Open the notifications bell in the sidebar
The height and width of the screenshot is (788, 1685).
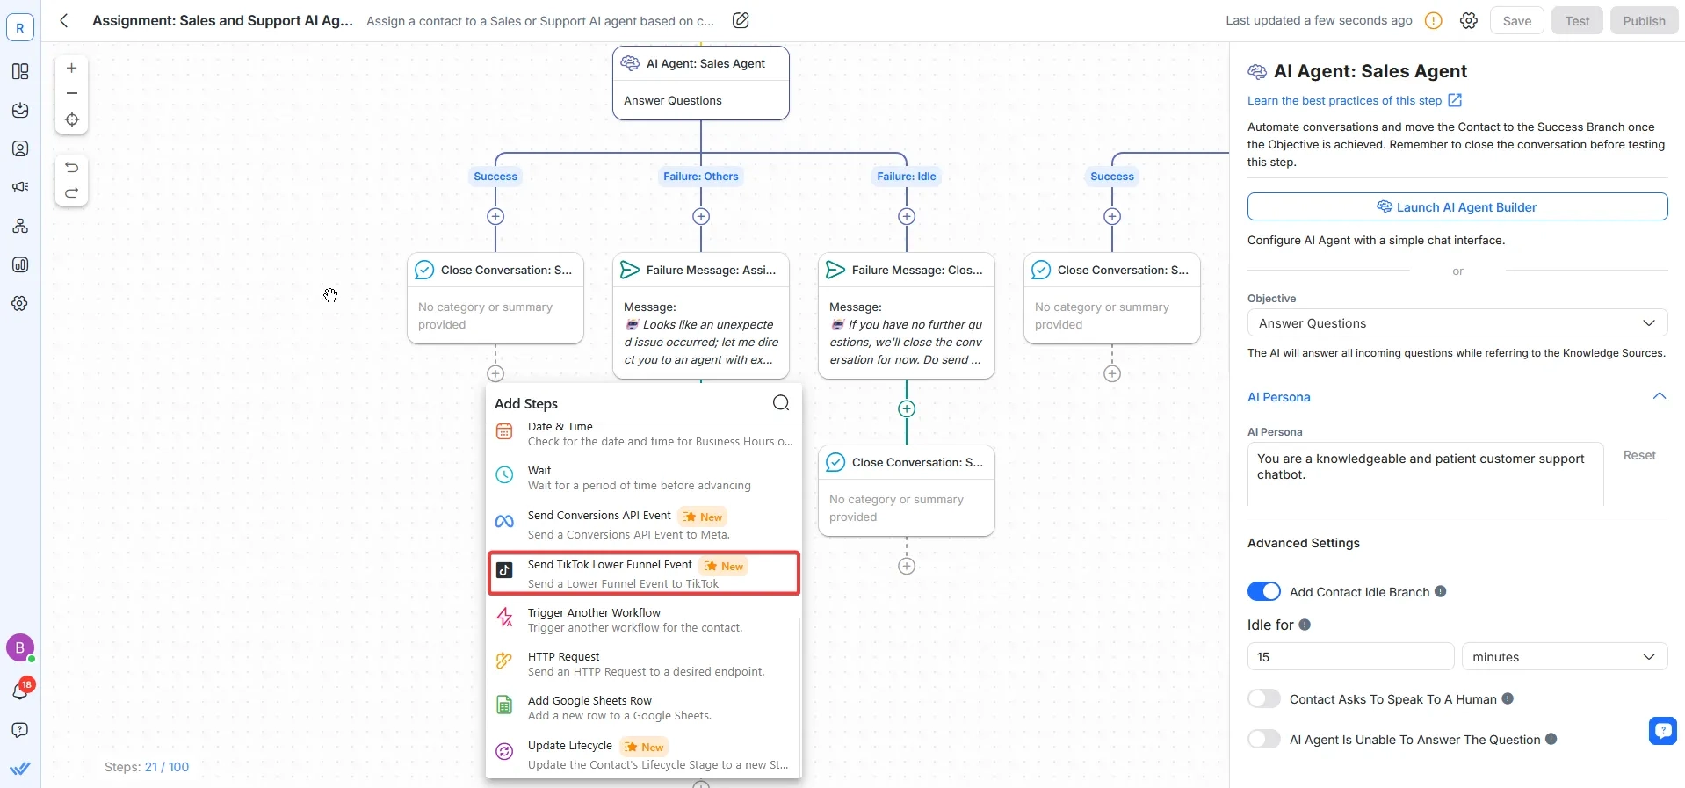(x=20, y=691)
